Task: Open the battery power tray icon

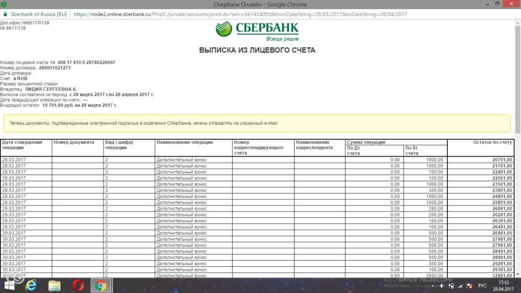Action: (452, 286)
